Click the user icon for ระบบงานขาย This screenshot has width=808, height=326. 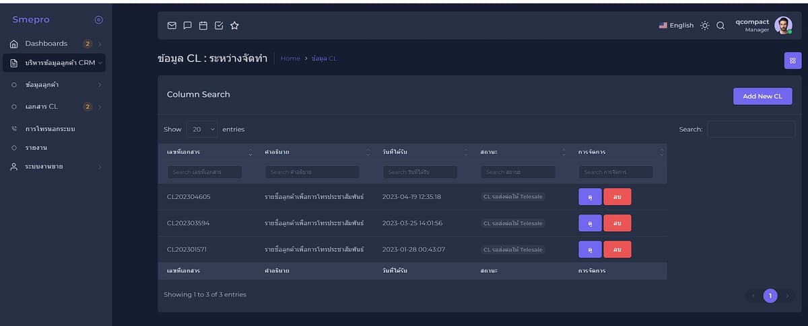[14, 166]
